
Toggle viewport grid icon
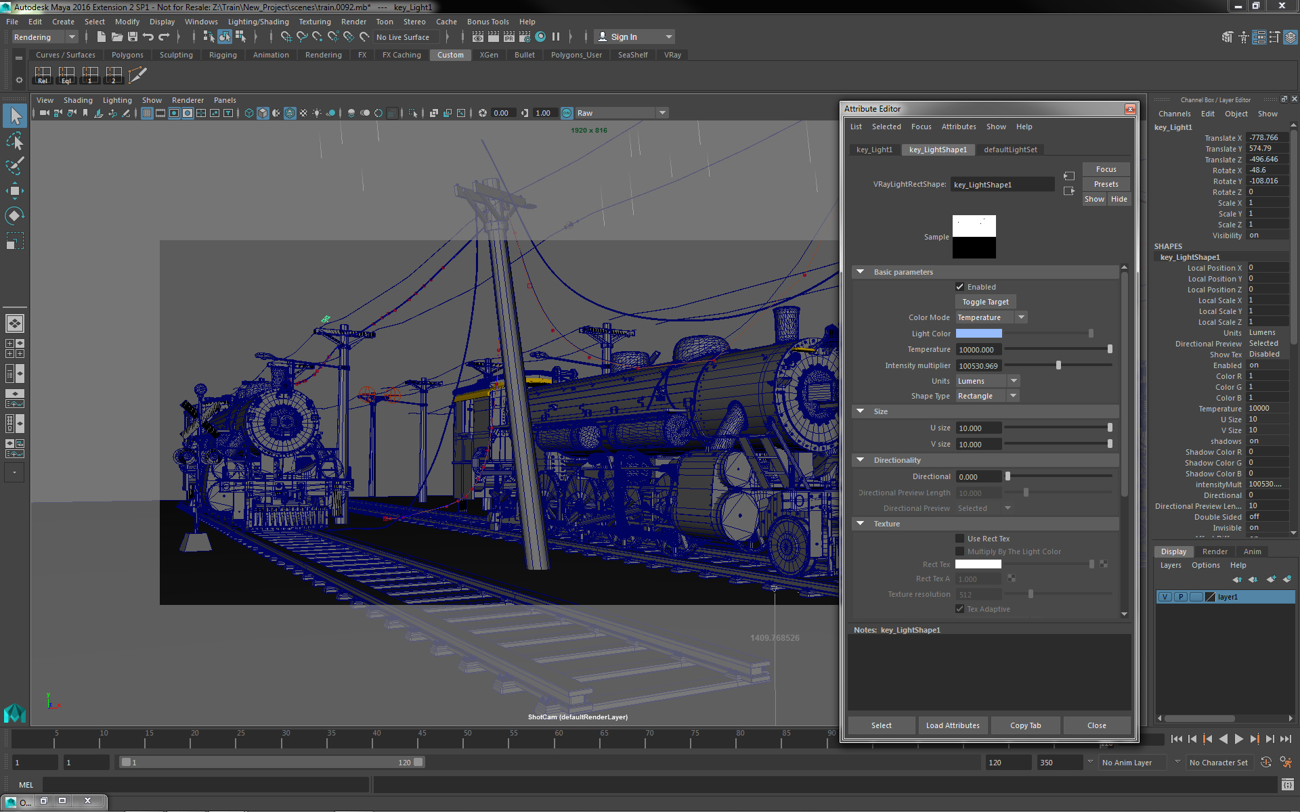pyautogui.click(x=146, y=113)
